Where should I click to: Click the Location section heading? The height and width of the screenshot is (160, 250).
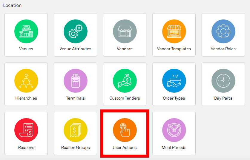12,5
